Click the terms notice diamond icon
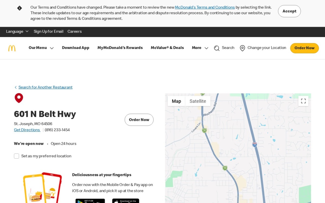 pyautogui.click(x=19, y=8)
